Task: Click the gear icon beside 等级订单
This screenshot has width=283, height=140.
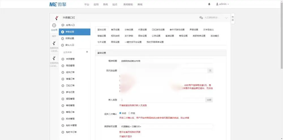Action: [x=63, y=112]
